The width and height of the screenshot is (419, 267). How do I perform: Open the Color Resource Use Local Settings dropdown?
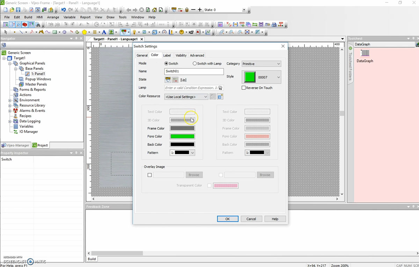tap(186, 97)
